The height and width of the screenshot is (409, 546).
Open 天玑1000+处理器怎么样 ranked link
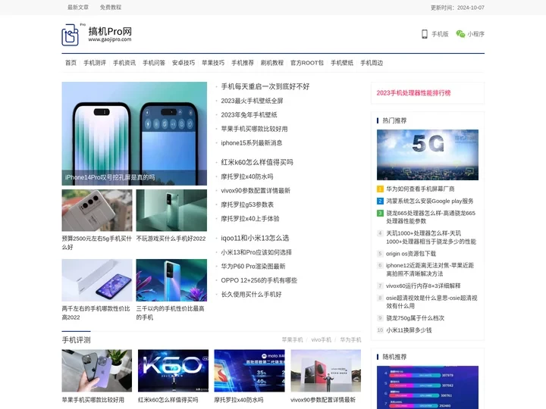431,237
